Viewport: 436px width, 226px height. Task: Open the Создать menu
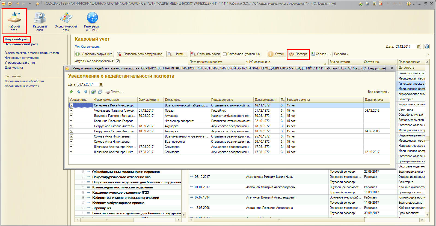pos(321,54)
